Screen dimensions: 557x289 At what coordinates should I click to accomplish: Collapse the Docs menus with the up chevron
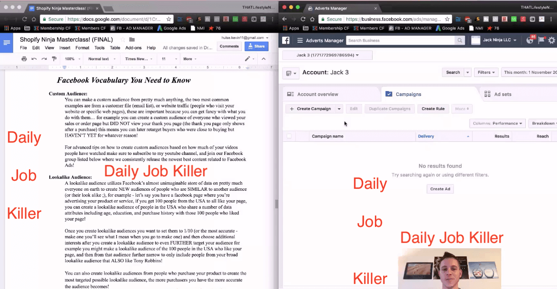click(x=264, y=59)
